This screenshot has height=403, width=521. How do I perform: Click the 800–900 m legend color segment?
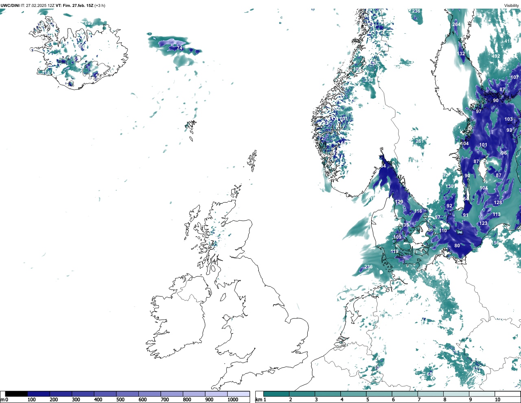[x=194, y=394]
